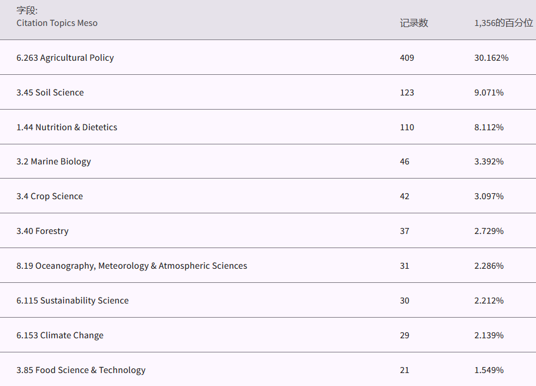
Task: Select the 3.2 Marine Biology row
Action: [x=54, y=161]
